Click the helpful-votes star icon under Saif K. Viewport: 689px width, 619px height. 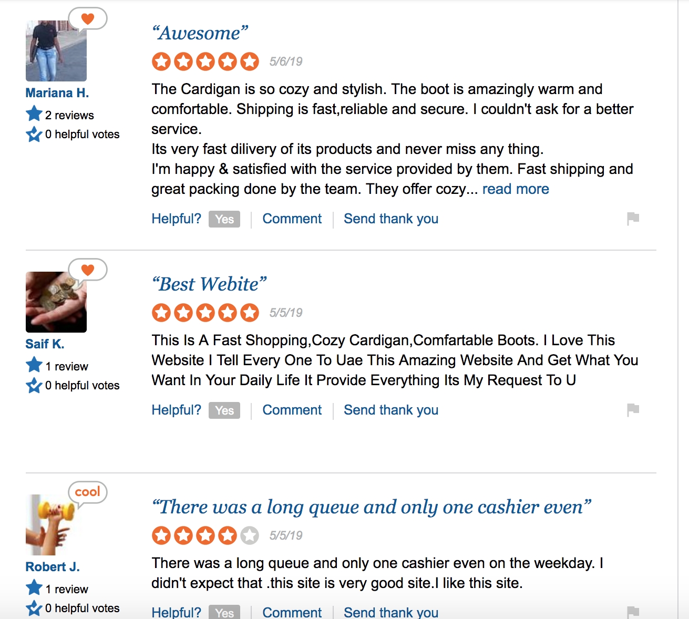click(34, 385)
